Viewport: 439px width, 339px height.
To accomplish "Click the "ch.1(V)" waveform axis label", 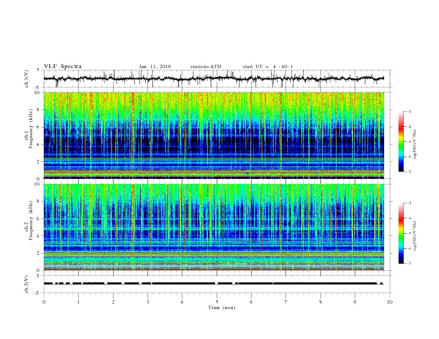I will click(x=27, y=79).
